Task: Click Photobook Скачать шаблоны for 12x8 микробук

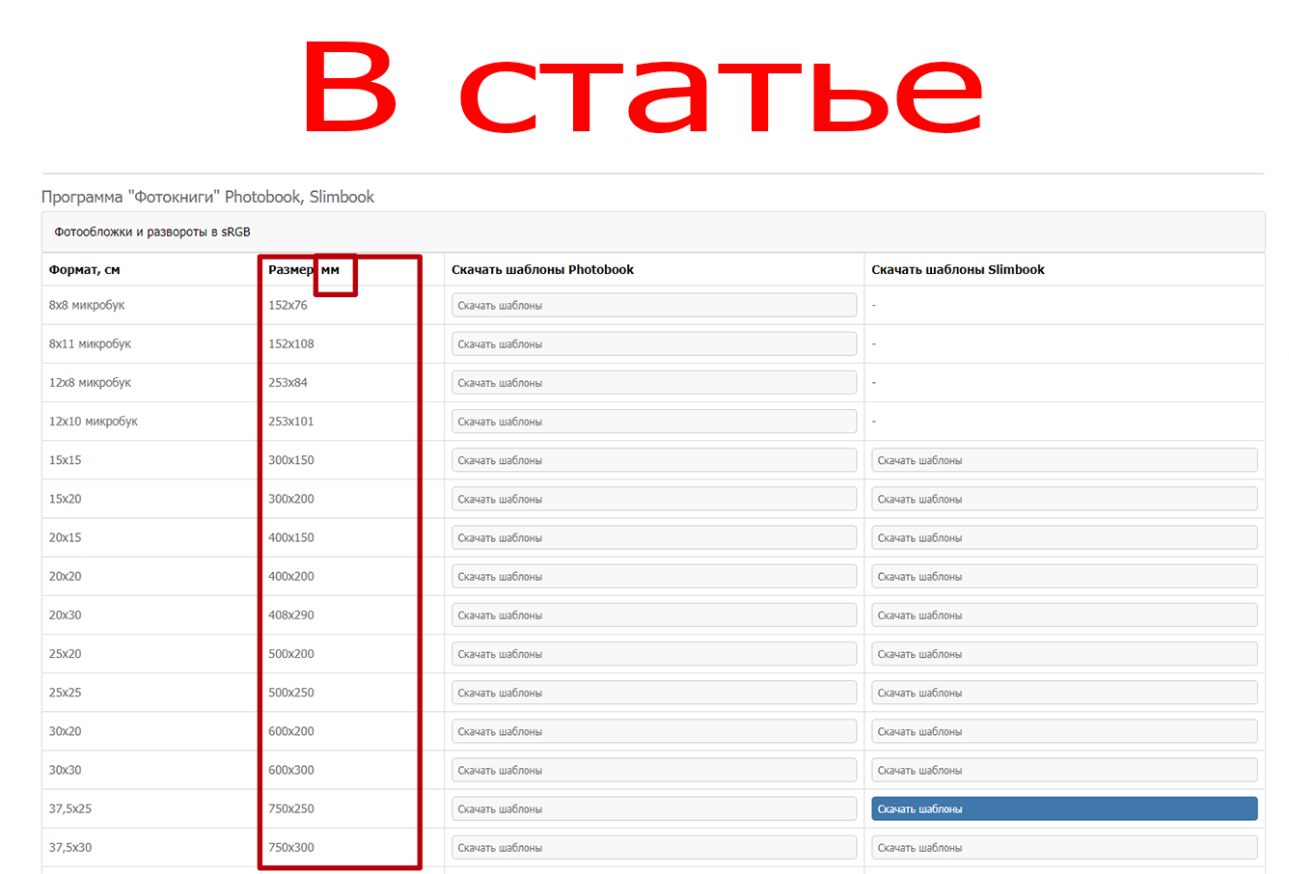Action: coord(653,383)
